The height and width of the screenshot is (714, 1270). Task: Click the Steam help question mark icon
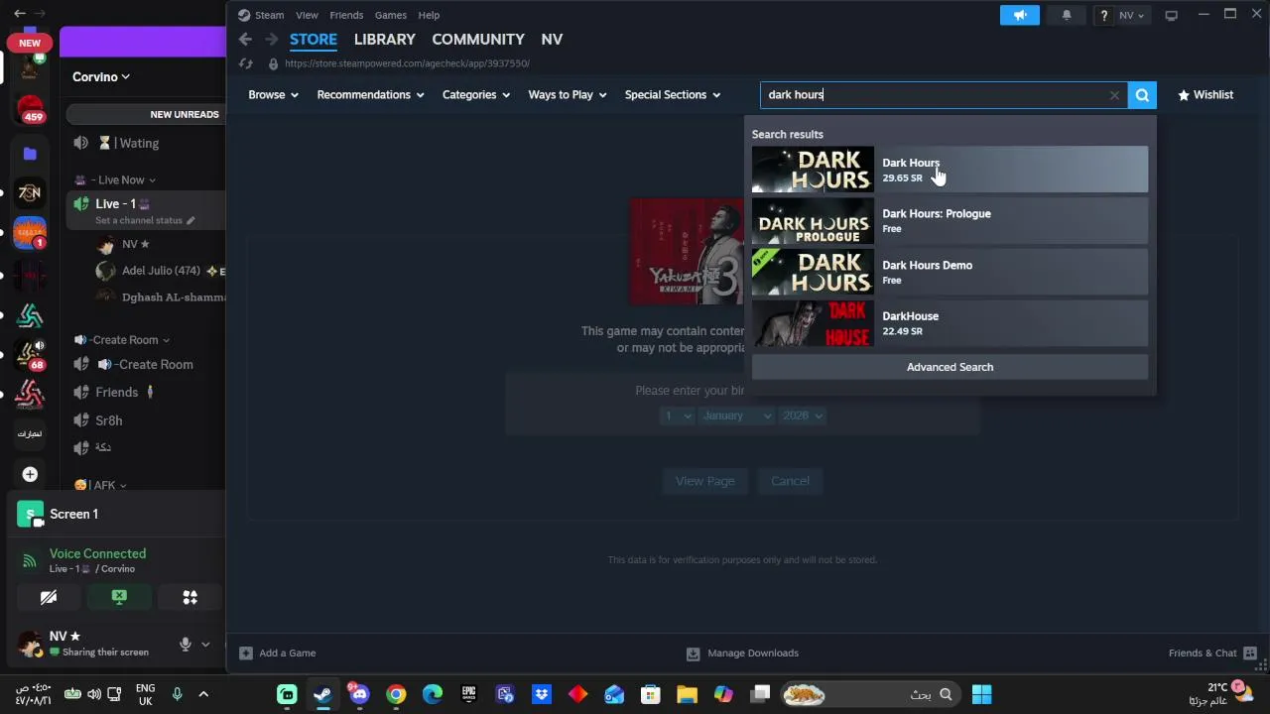pos(1103,15)
